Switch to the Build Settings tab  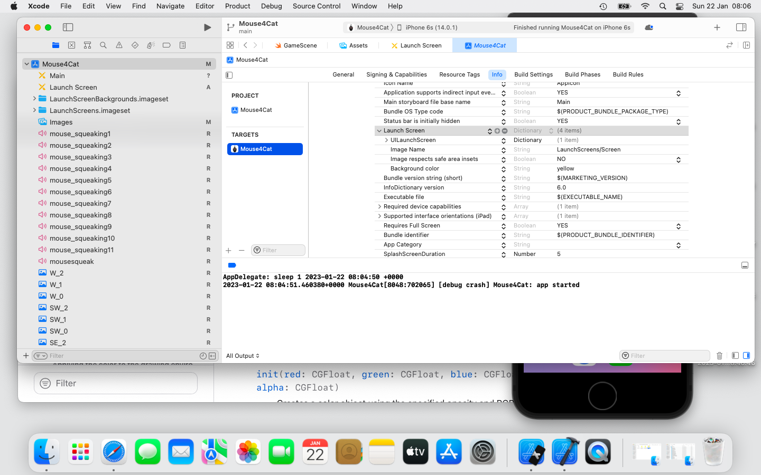click(x=533, y=74)
